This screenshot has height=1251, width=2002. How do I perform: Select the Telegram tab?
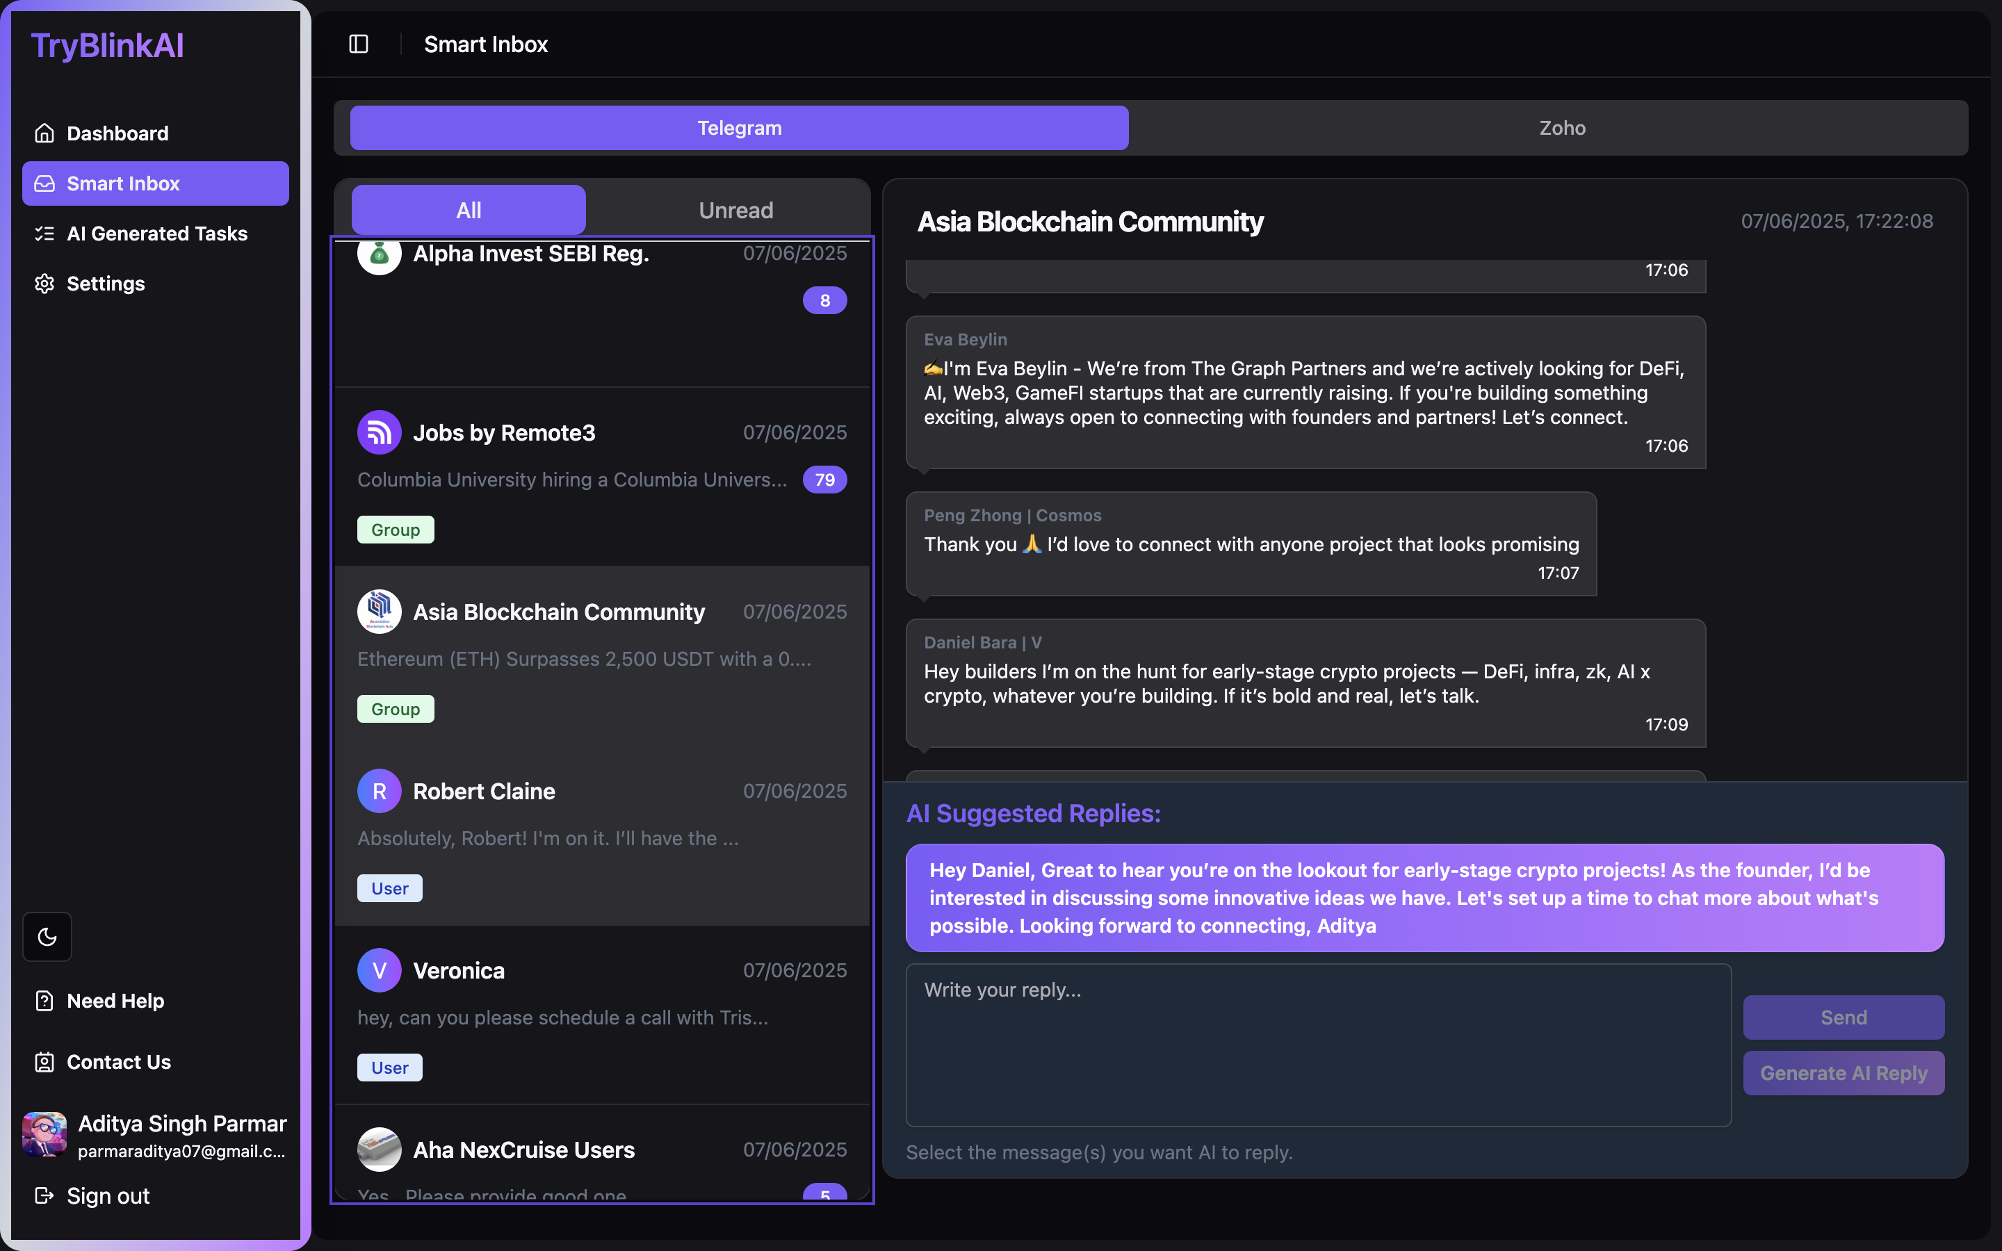click(x=739, y=129)
